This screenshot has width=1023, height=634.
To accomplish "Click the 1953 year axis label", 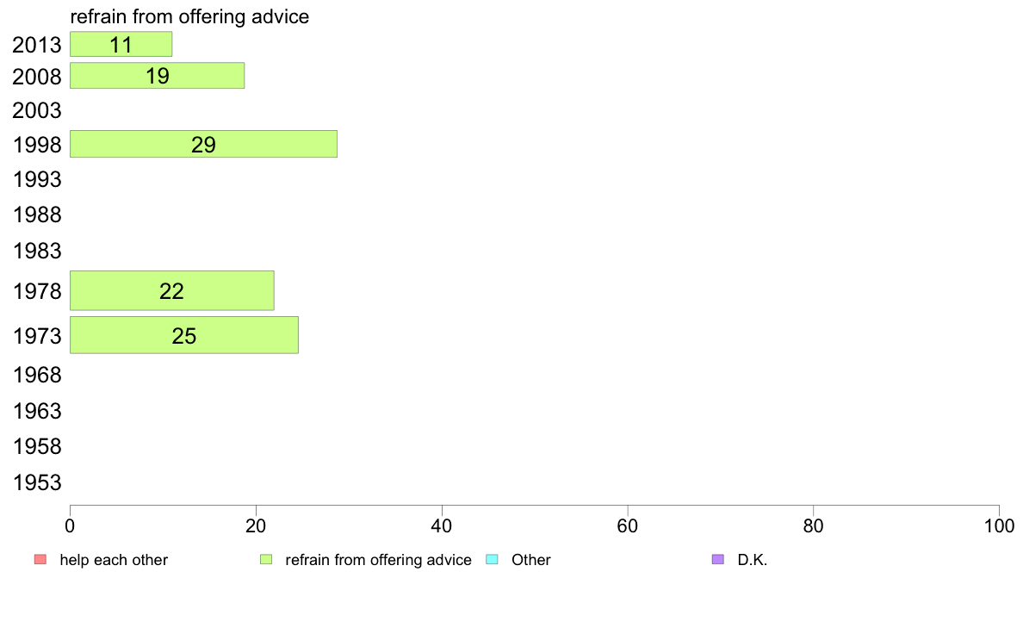I will coord(37,482).
